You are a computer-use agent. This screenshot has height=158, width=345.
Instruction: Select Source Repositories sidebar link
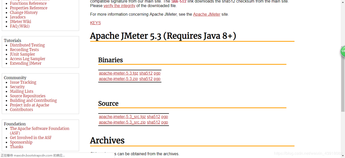pyautogui.click(x=27, y=96)
